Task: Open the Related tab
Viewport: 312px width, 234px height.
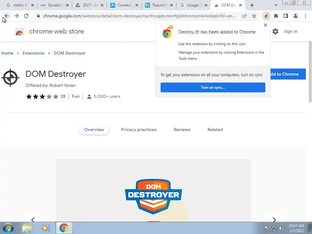Action: [x=215, y=129]
